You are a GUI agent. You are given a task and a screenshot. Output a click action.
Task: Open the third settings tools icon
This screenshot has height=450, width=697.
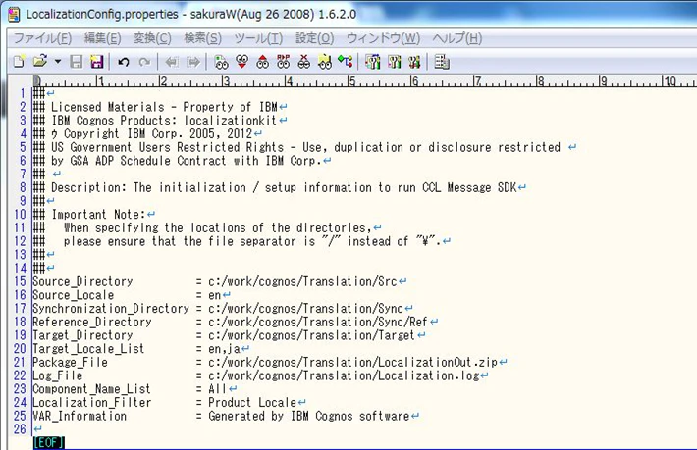coord(414,62)
